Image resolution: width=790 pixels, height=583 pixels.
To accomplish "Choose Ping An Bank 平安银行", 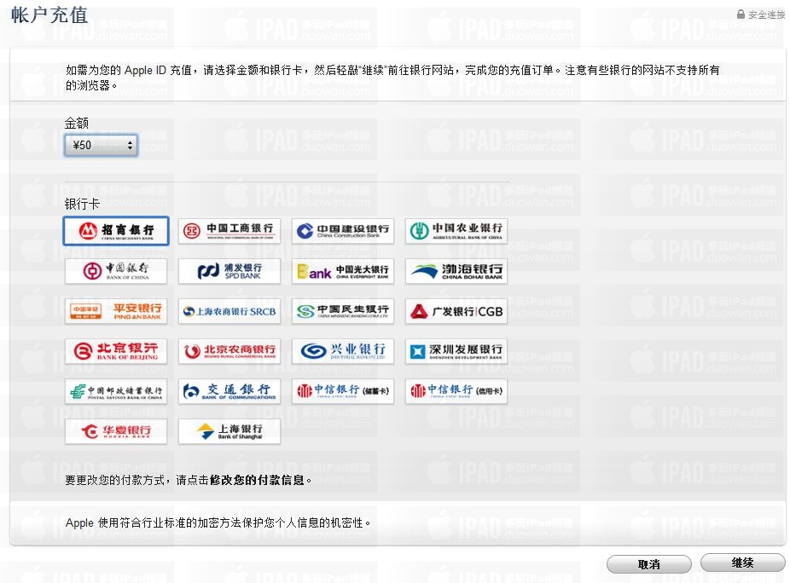I will (116, 311).
